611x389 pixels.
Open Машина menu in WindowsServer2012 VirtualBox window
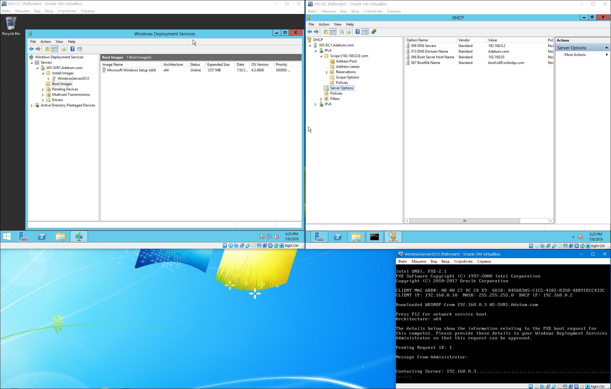[419, 261]
